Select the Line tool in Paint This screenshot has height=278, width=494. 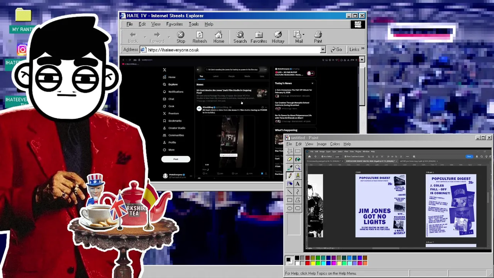click(x=289, y=192)
